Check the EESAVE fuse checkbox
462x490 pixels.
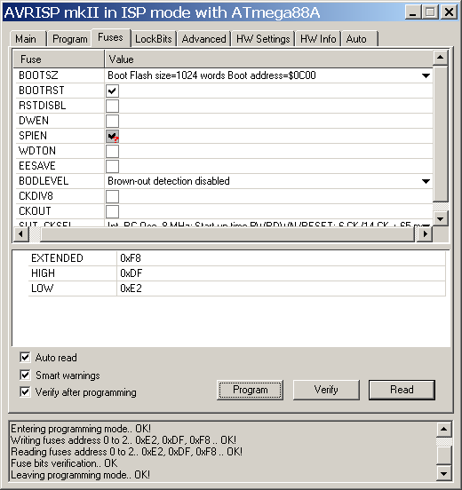pyautogui.click(x=112, y=166)
